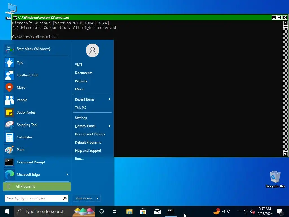Open Documents from the start menu

point(84,73)
